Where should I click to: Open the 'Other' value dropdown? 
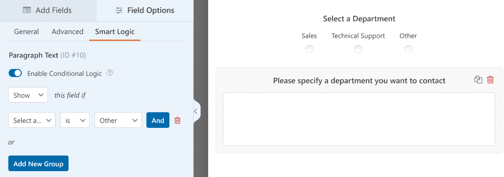click(x=118, y=120)
